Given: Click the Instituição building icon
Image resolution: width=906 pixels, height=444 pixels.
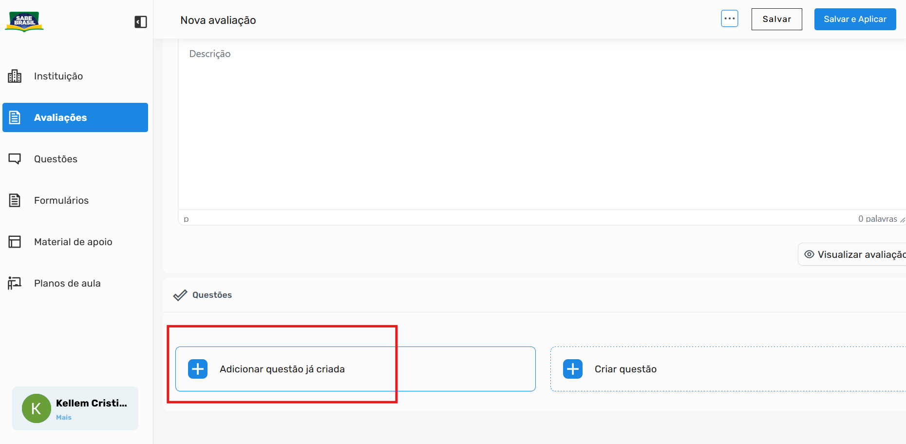Looking at the screenshot, I should click(x=15, y=76).
